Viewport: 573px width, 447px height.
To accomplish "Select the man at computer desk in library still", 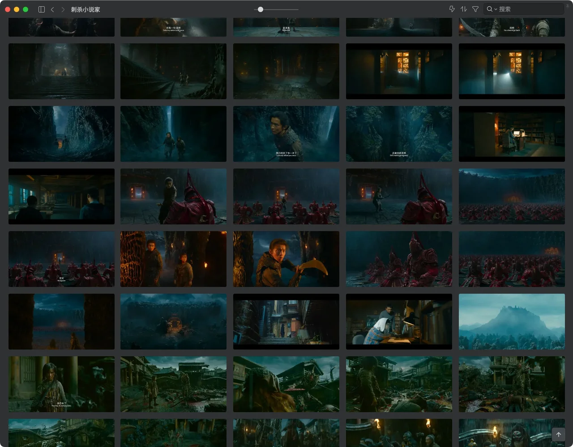I will [x=512, y=134].
